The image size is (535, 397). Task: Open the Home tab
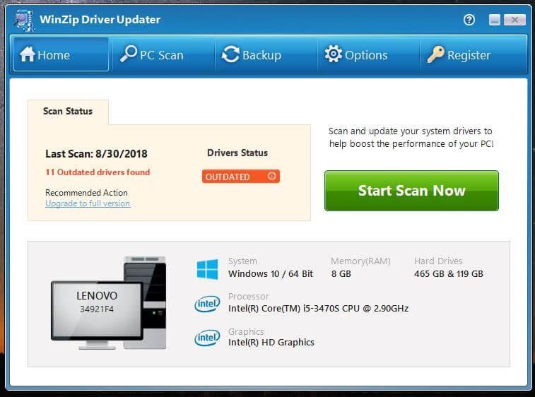[61, 54]
